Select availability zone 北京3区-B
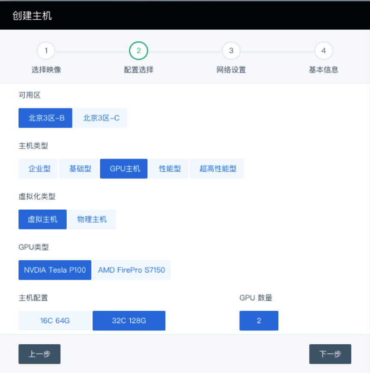 point(45,118)
